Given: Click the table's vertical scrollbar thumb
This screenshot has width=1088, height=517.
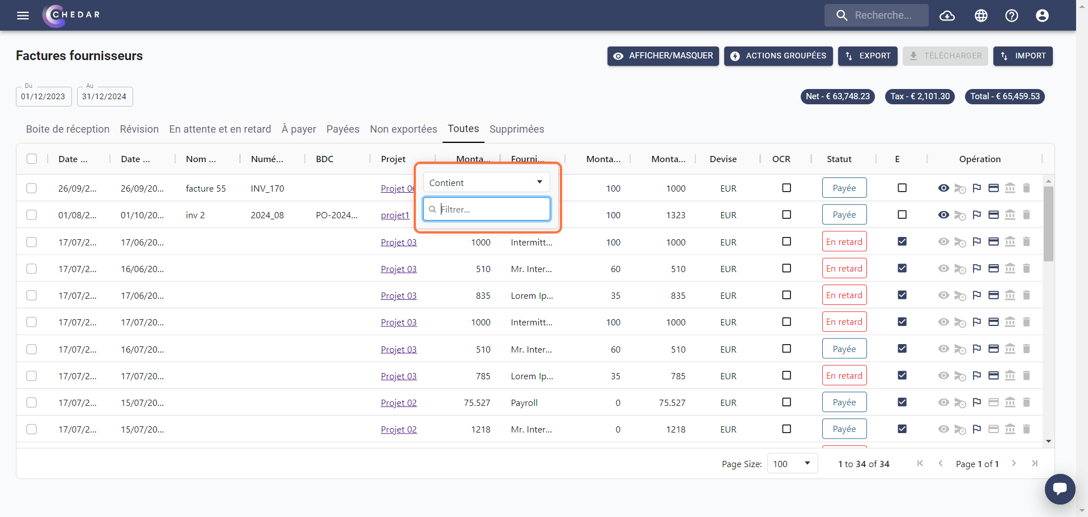Looking at the screenshot, I should tap(1048, 224).
